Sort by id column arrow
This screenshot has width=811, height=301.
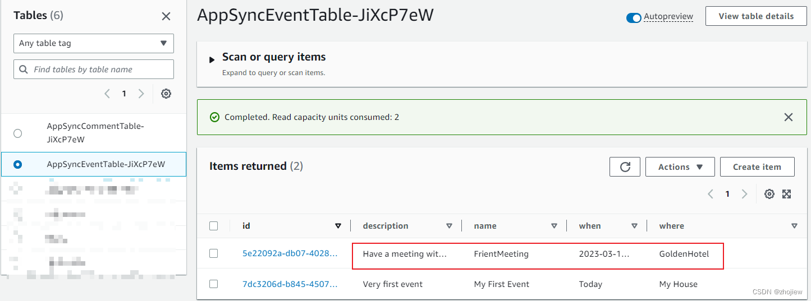coord(338,226)
